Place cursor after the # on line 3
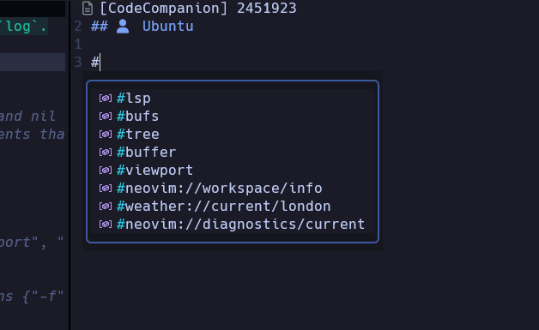 [100, 63]
